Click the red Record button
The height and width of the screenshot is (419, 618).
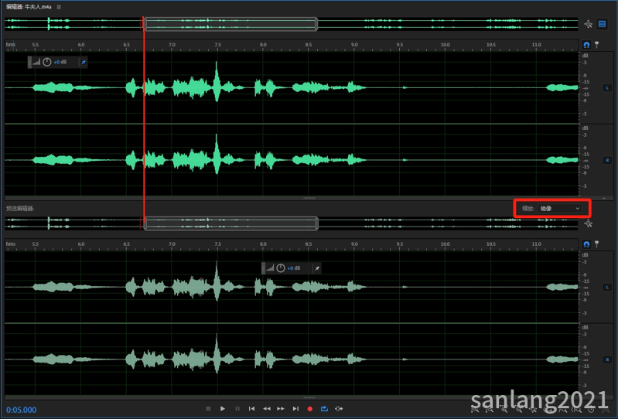coord(310,408)
